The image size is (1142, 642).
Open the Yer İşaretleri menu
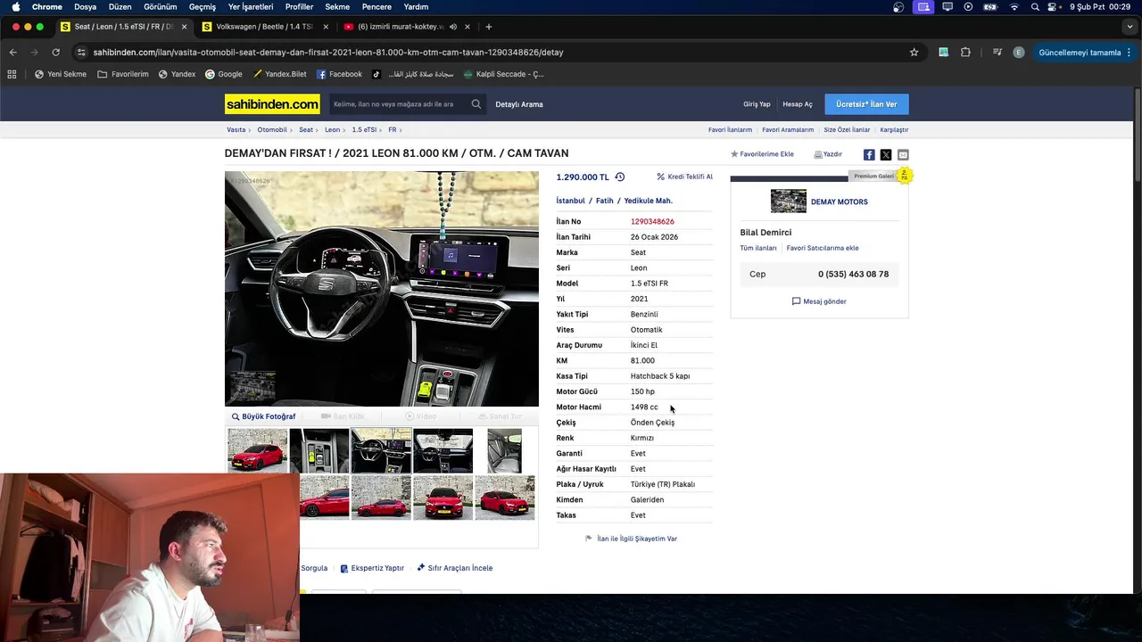click(x=251, y=6)
